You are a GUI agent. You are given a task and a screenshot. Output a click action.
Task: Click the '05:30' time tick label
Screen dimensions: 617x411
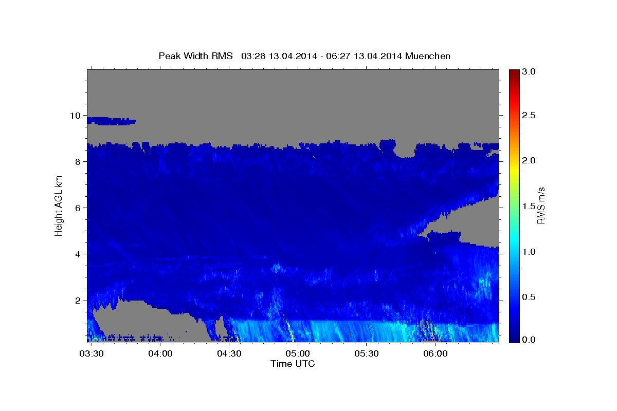pyautogui.click(x=366, y=354)
